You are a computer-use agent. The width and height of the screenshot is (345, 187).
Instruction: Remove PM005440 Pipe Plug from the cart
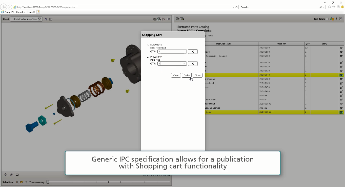[x=193, y=64]
